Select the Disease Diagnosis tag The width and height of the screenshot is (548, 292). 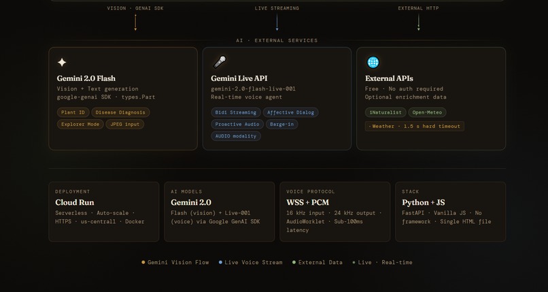point(120,112)
